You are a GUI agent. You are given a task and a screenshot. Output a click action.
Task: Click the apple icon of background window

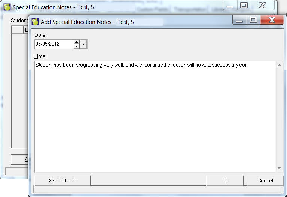(7, 7)
